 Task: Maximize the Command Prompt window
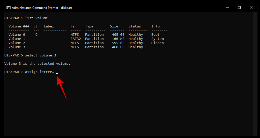(x=239, y=8)
